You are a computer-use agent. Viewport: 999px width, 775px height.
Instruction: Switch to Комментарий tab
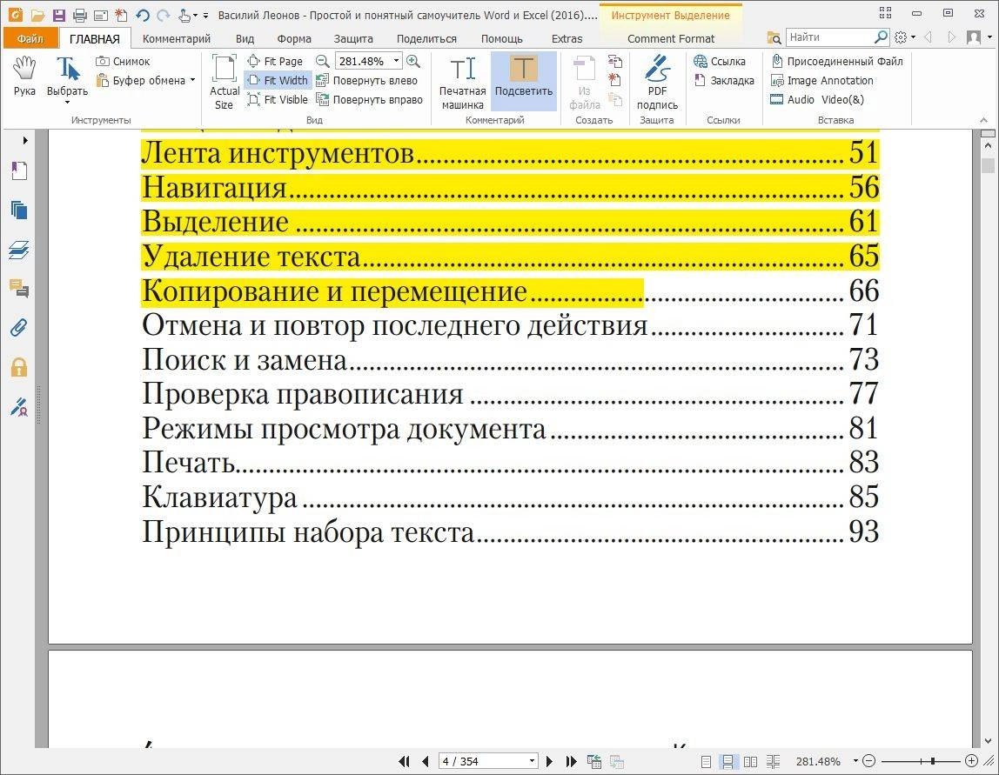[177, 38]
